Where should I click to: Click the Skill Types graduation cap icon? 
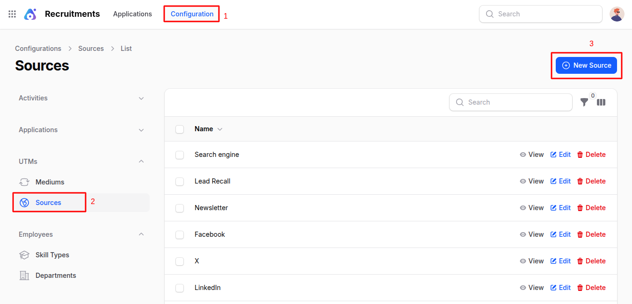tap(24, 255)
